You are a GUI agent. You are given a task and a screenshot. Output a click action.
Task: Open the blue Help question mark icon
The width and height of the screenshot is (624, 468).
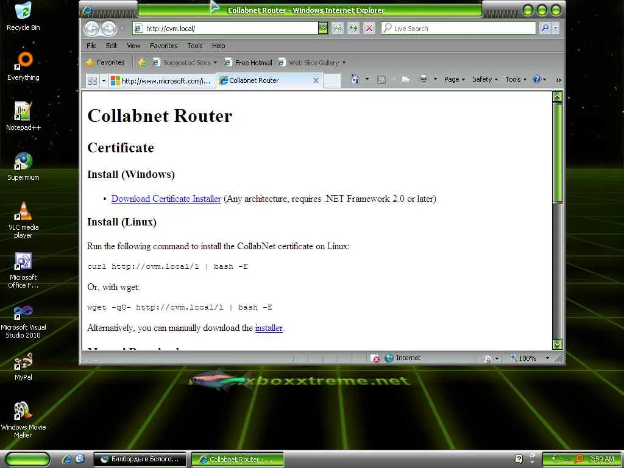(x=539, y=80)
